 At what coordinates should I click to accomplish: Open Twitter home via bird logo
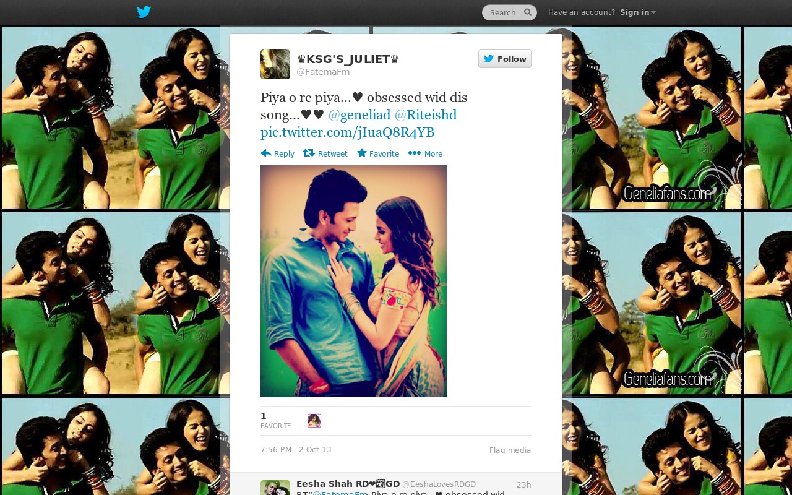(x=144, y=12)
